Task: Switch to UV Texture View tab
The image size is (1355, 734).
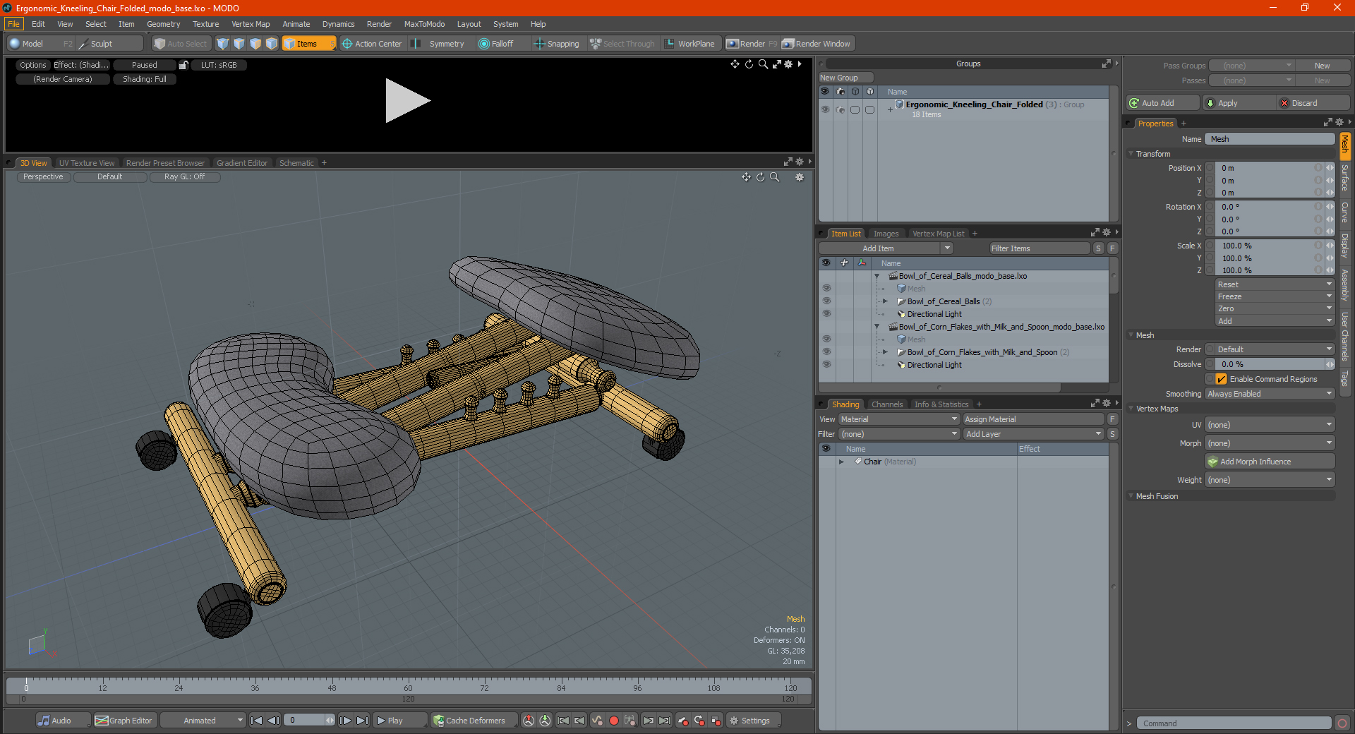Action: (x=87, y=163)
